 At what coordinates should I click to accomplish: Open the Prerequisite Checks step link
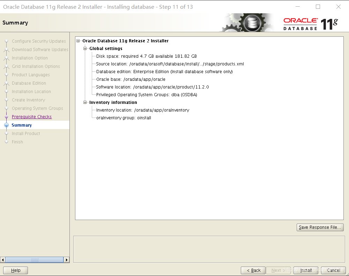pyautogui.click(x=32, y=117)
